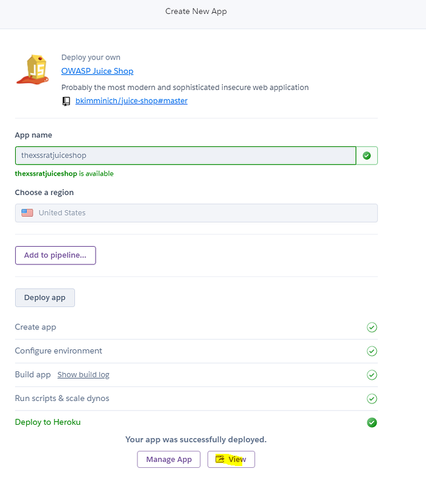
Task: Open the United States region dropdown
Action: pyautogui.click(x=197, y=213)
